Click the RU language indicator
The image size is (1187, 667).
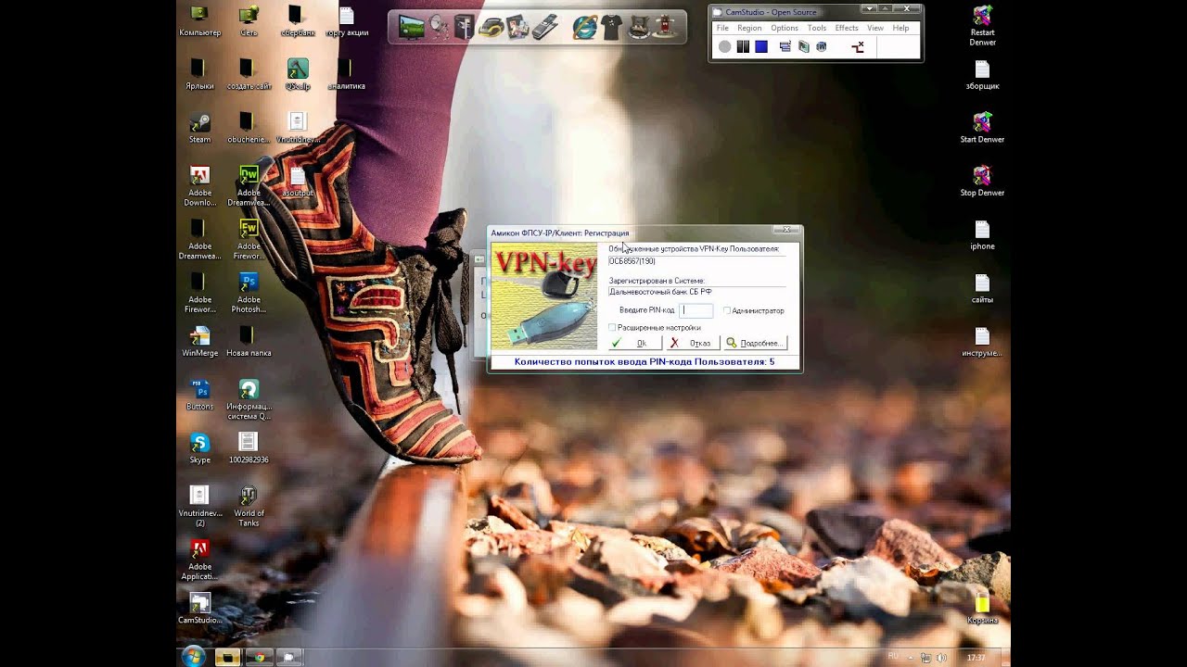coord(893,656)
